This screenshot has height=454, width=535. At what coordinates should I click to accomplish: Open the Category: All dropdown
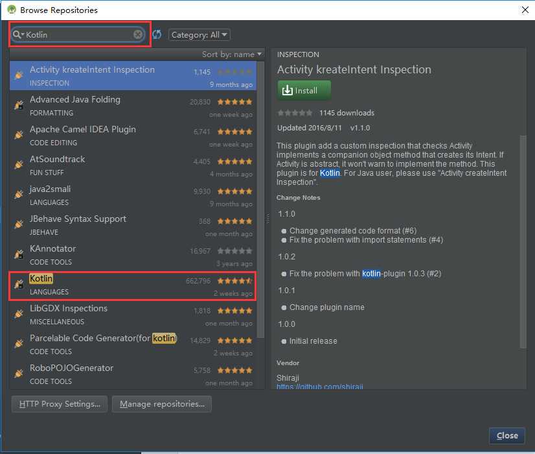pos(199,35)
